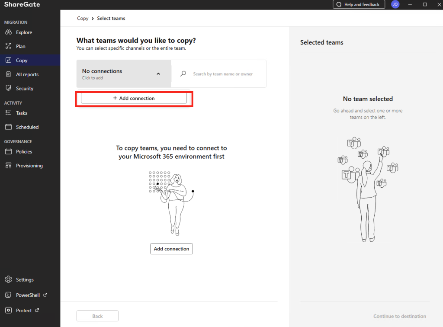The image size is (443, 327).
Task: Click Help and feedback button
Action: pyautogui.click(x=359, y=4)
